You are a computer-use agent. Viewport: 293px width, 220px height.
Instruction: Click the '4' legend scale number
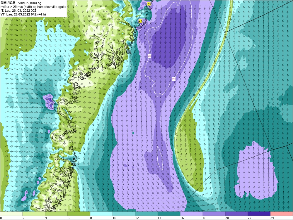click(46, 218)
